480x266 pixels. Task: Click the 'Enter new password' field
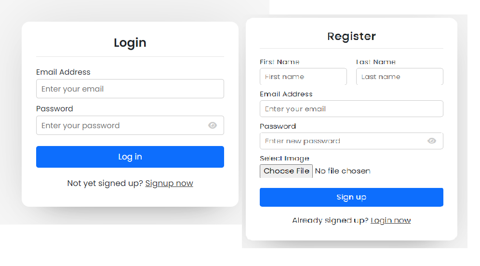click(342, 141)
